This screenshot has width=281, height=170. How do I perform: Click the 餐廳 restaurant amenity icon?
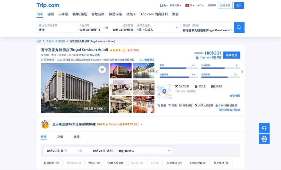[x=158, y=105]
